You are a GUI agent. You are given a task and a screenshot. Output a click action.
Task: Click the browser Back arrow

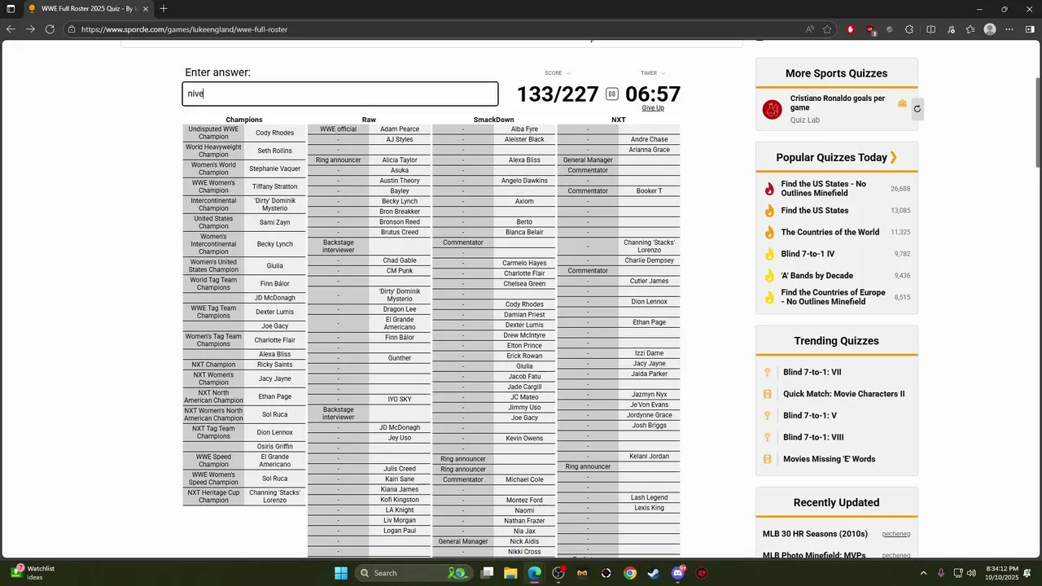[x=11, y=29]
